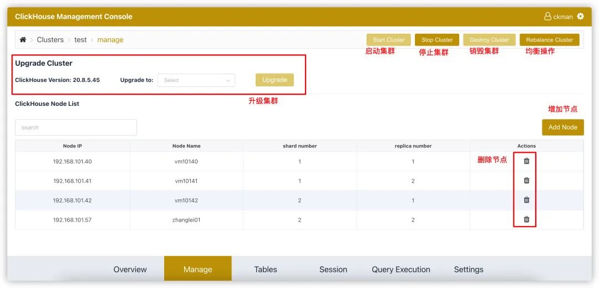Viewport: 599px width, 288px height.
Task: Select the Manage tab
Action: click(x=198, y=269)
